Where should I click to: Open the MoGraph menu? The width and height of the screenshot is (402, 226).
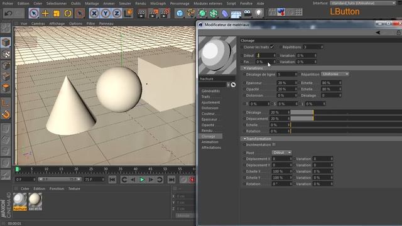[x=158, y=4]
